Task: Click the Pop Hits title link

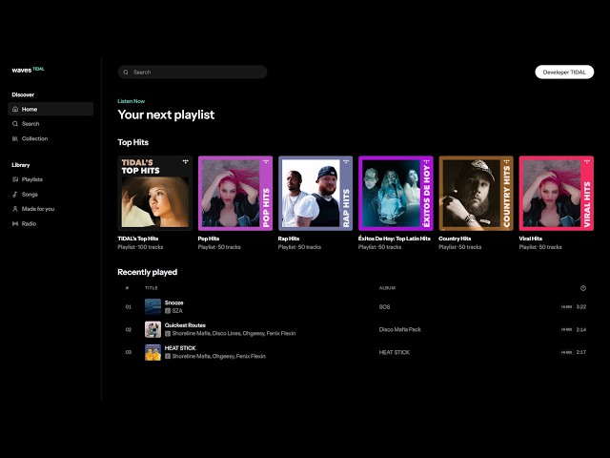Action: [x=209, y=239]
